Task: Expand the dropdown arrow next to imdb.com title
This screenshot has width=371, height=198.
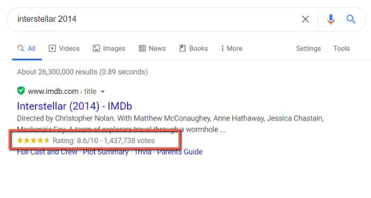Action: pos(102,92)
